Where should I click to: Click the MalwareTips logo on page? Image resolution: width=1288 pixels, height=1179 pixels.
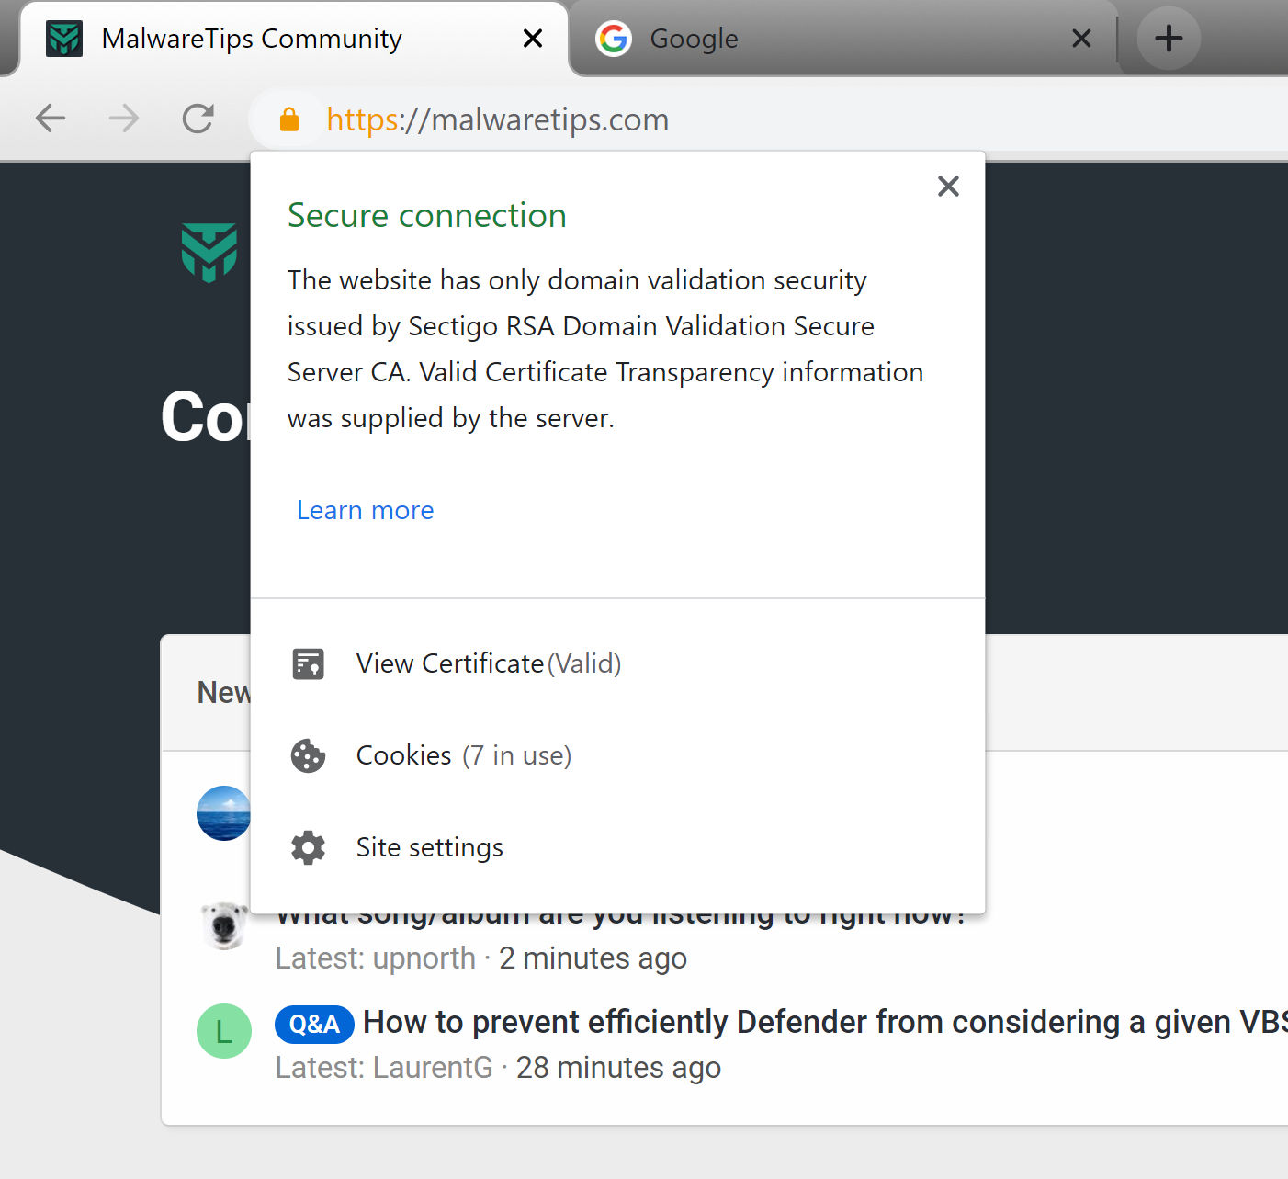point(209,252)
